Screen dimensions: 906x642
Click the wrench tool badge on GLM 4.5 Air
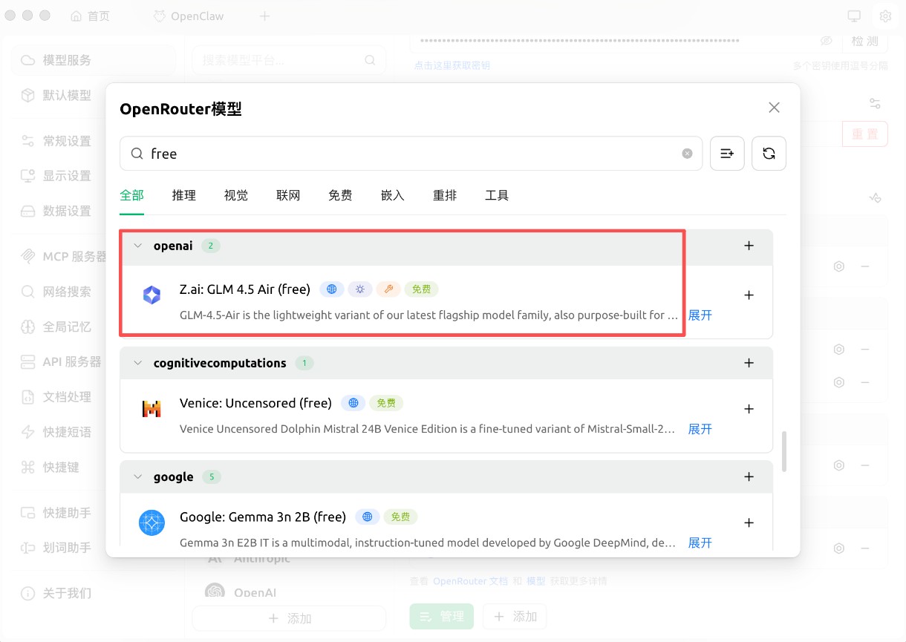point(388,289)
